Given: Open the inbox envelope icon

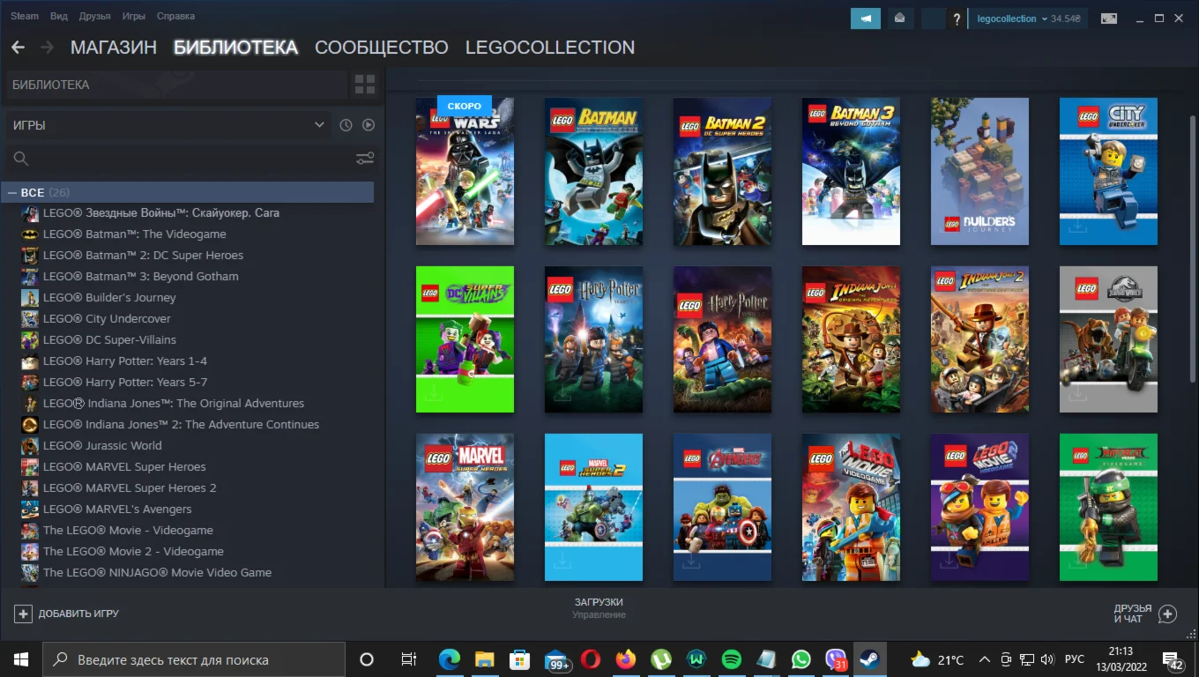Looking at the screenshot, I should click(x=899, y=19).
